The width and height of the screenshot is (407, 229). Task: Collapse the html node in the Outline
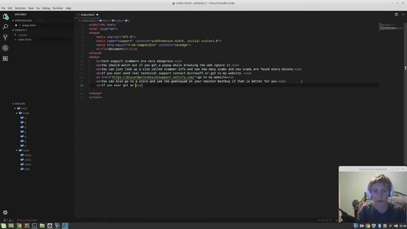(15, 108)
